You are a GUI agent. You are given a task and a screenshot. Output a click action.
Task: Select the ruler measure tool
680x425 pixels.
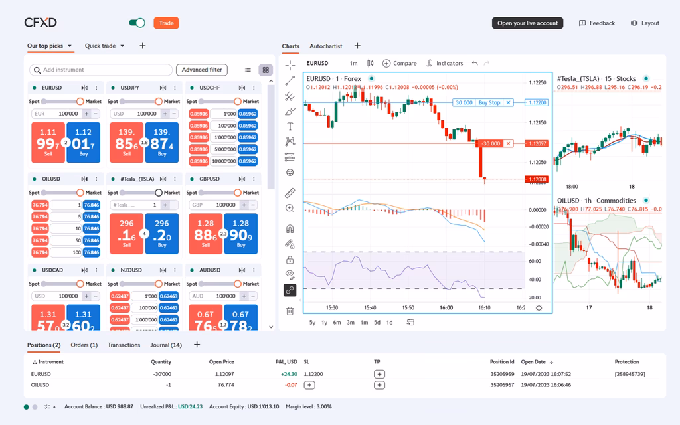coord(290,193)
